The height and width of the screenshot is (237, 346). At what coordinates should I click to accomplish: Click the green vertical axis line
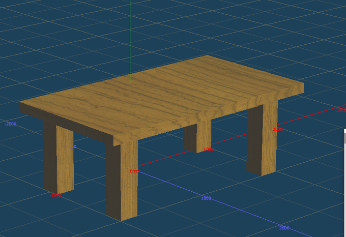coord(130,41)
